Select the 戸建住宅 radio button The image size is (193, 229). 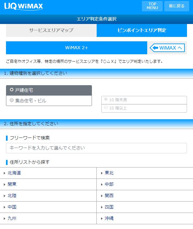coord(12,90)
